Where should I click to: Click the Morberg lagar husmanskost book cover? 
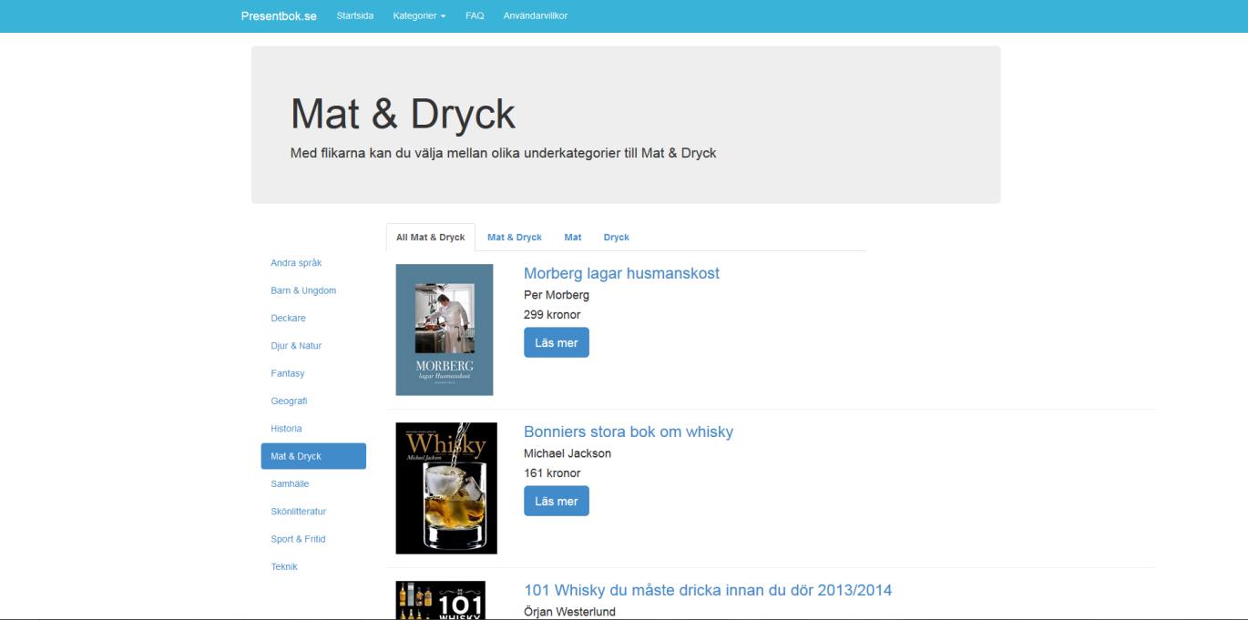point(445,330)
